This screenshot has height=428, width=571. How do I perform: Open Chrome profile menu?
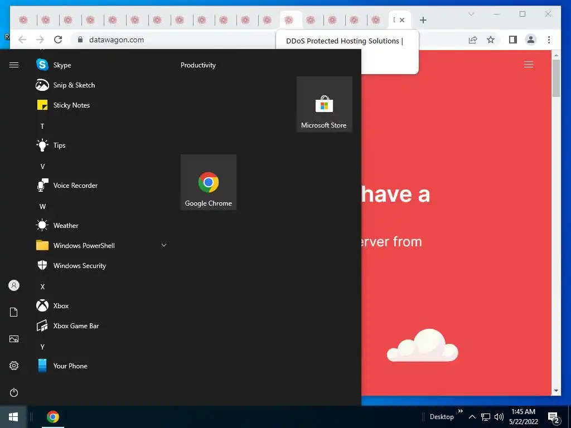(531, 40)
